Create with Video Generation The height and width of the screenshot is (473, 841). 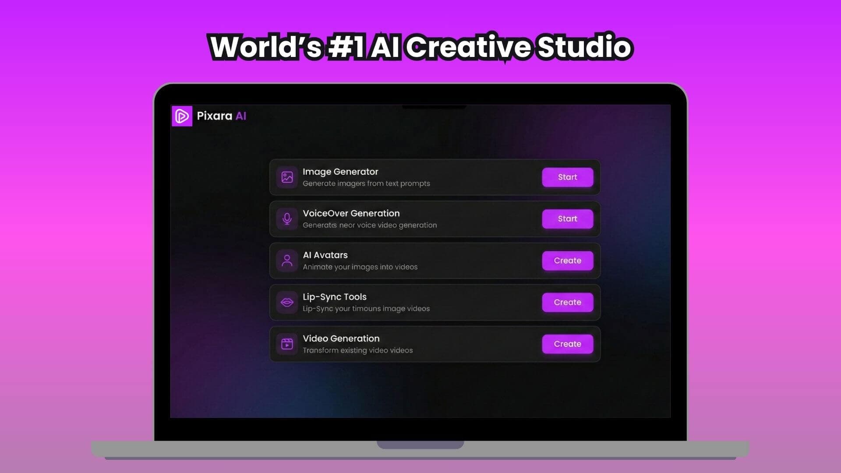coord(568,344)
